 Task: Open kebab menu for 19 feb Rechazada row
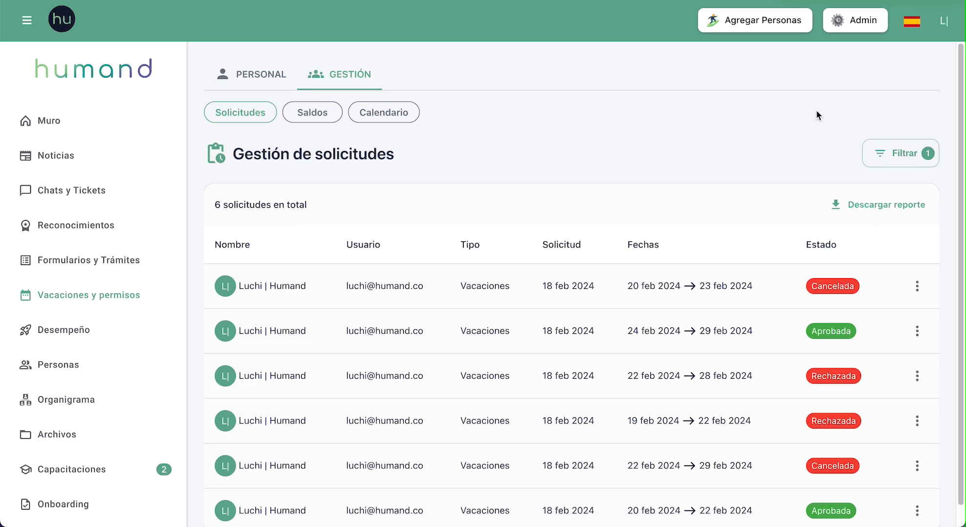tap(917, 421)
